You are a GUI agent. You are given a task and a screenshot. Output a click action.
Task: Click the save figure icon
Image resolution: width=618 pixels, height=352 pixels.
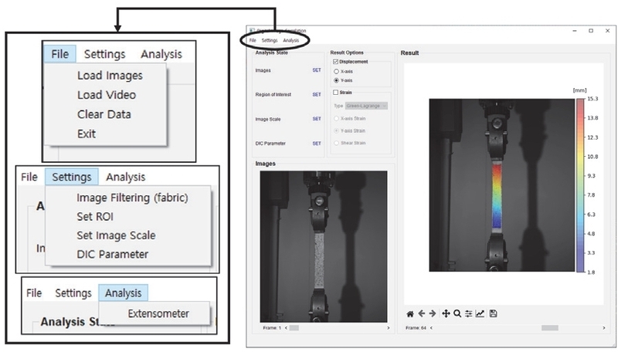tap(493, 313)
